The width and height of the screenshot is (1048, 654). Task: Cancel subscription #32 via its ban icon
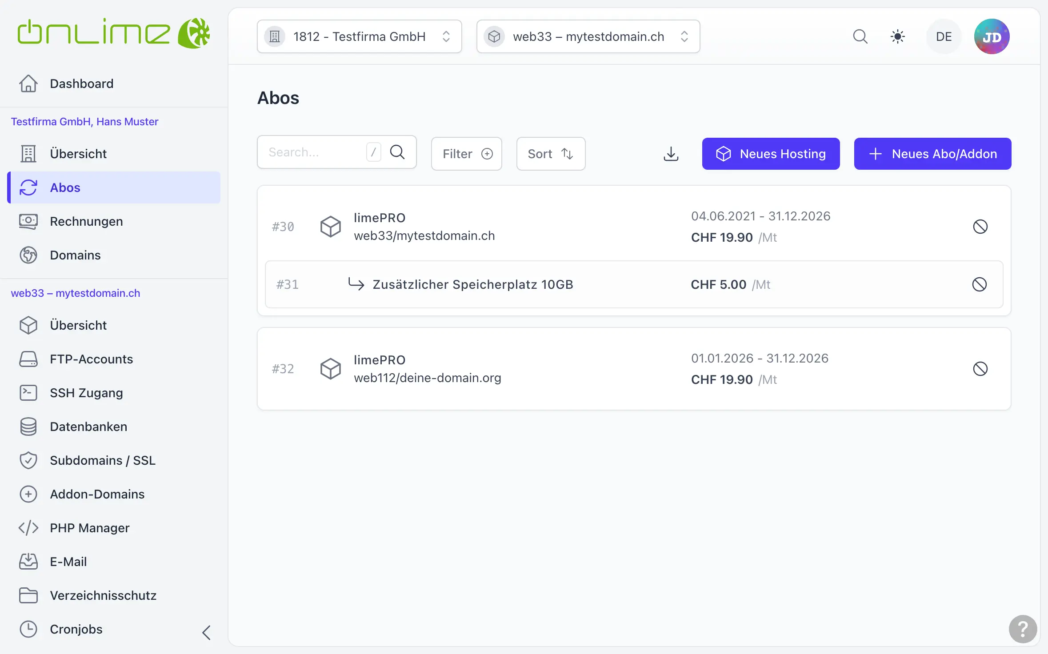(980, 369)
